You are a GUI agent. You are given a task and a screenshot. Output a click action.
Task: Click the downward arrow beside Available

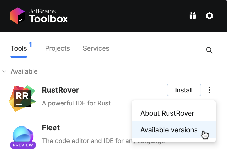[4, 71]
